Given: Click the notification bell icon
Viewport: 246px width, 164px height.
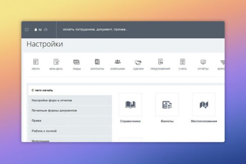Looking at the screenshot, I should tap(36, 30).
